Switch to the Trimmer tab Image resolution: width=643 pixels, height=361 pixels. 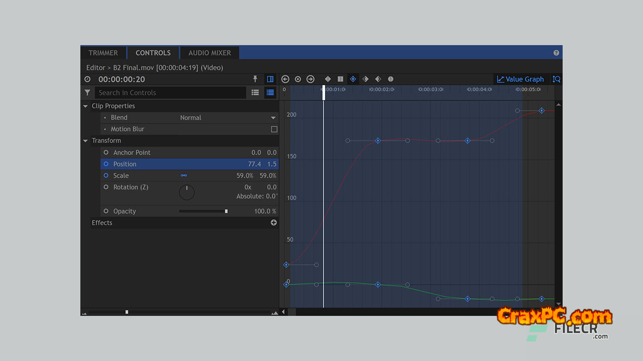coord(103,53)
